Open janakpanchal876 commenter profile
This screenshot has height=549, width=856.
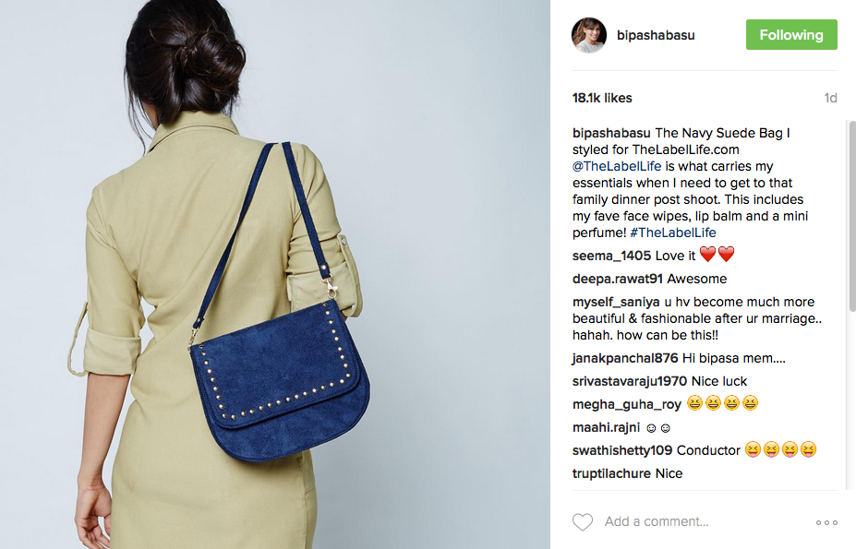point(625,358)
